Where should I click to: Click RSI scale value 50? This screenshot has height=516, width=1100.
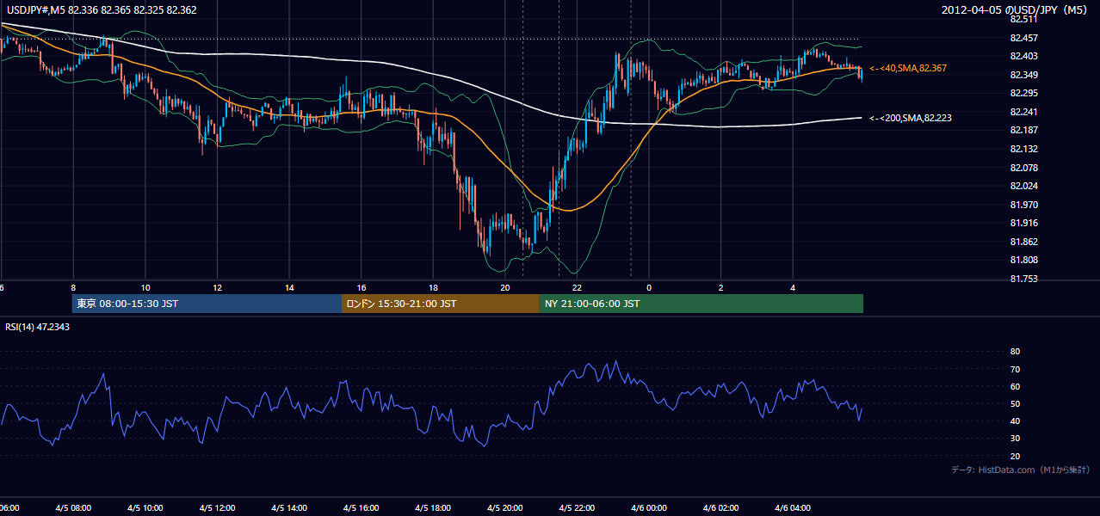1016,403
